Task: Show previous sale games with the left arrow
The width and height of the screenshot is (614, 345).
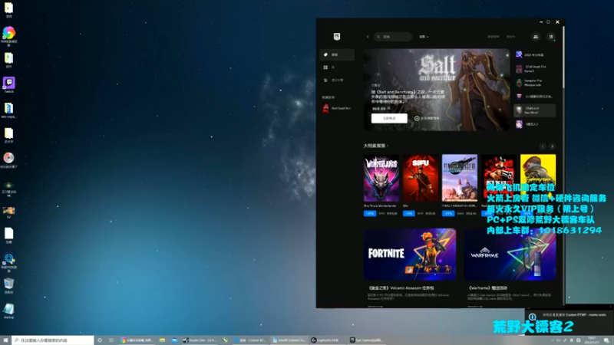Action: click(543, 146)
